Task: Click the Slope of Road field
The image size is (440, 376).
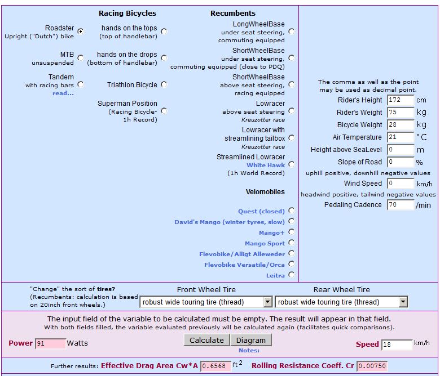Action: coord(401,162)
